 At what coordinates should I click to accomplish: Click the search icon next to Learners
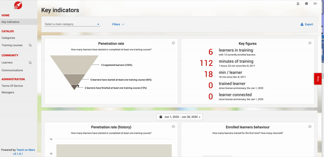pyautogui.click(x=30, y=63)
